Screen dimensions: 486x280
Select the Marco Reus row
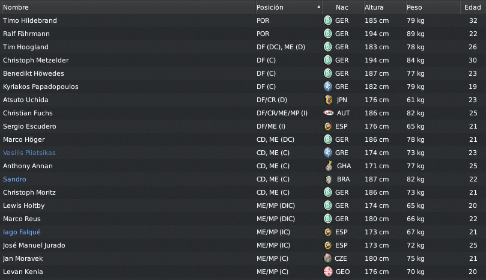point(243,219)
